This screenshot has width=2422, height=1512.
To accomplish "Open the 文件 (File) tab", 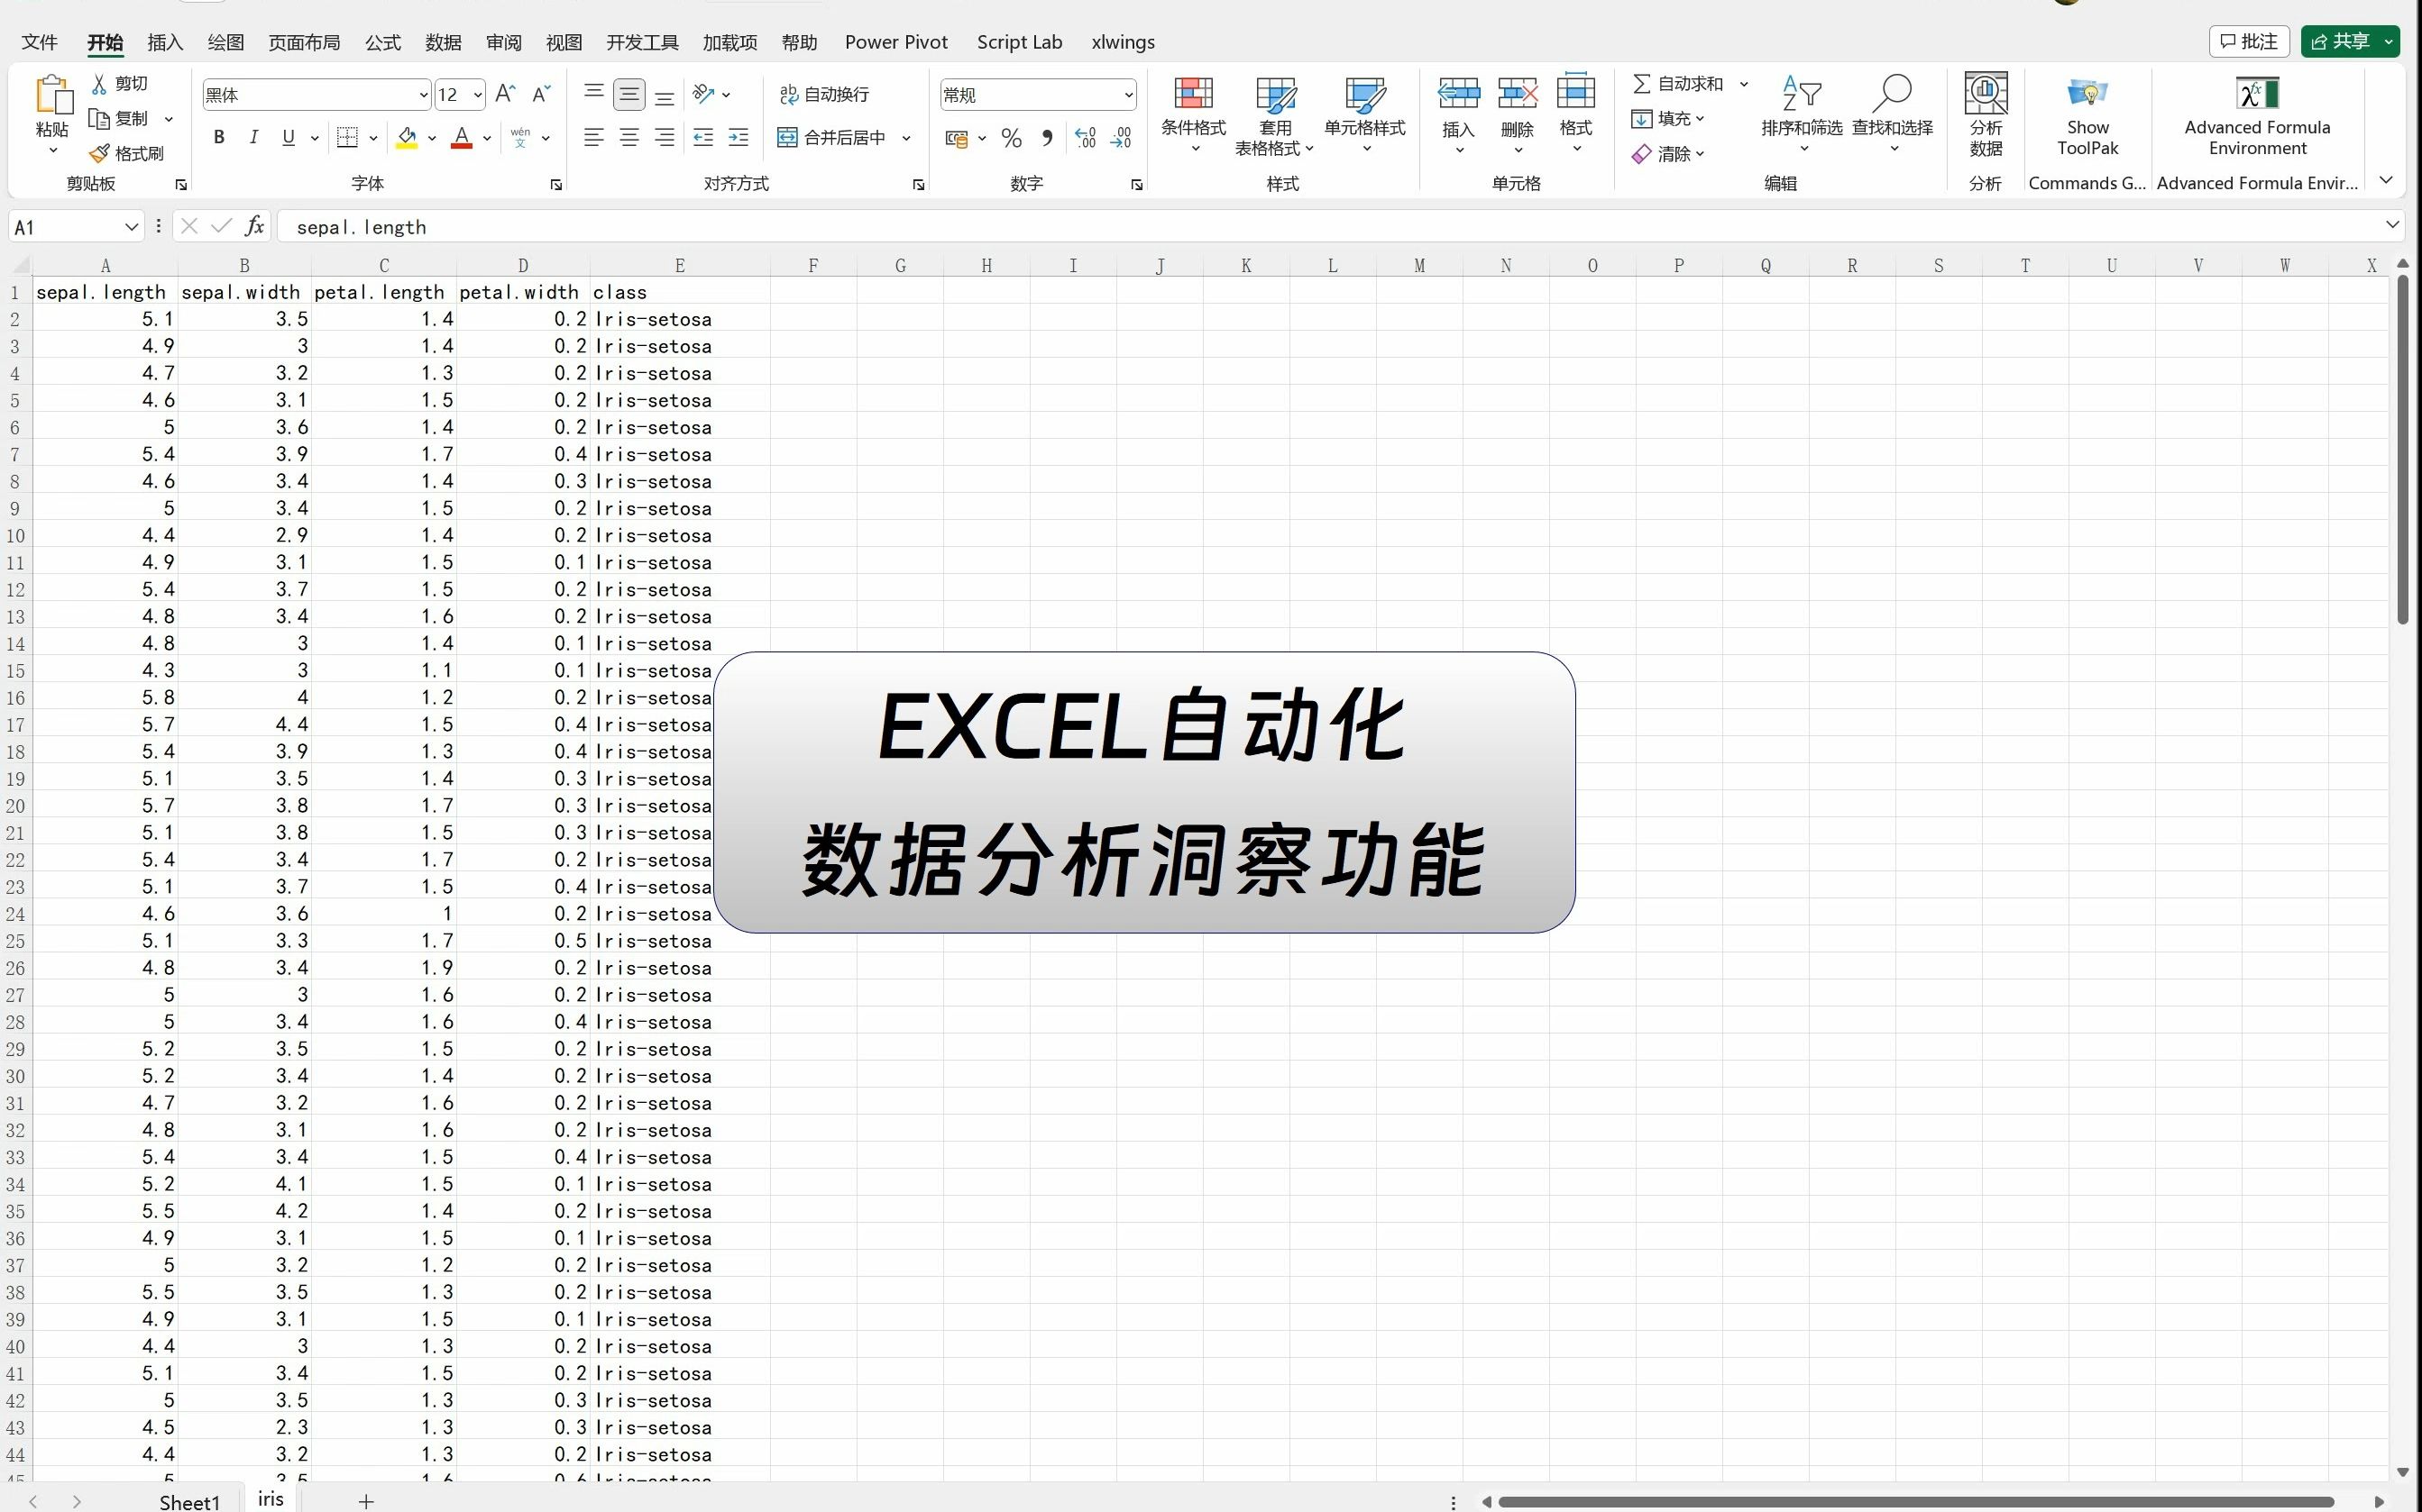I will coord(39,42).
